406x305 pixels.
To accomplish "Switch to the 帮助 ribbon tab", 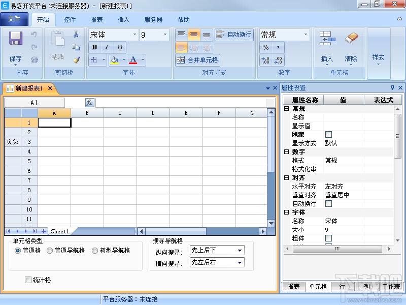I will (183, 20).
